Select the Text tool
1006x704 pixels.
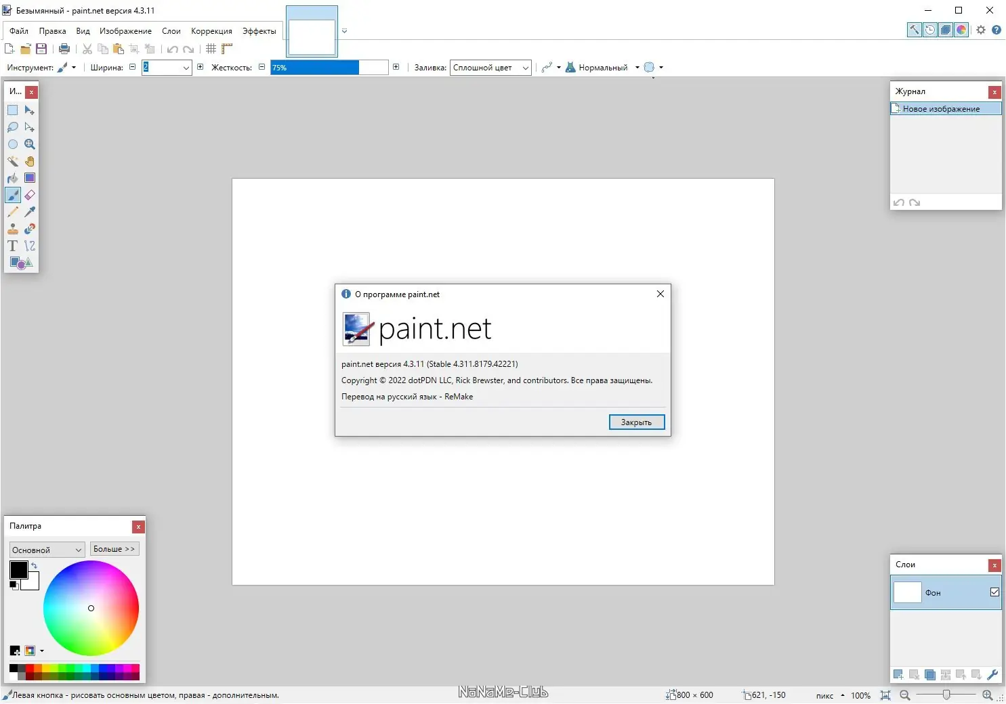click(x=13, y=246)
